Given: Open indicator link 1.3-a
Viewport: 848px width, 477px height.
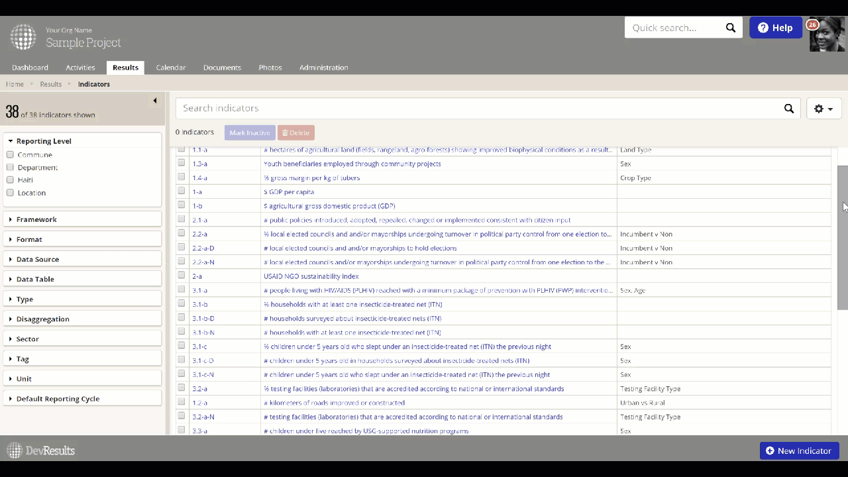Looking at the screenshot, I should pos(200,164).
